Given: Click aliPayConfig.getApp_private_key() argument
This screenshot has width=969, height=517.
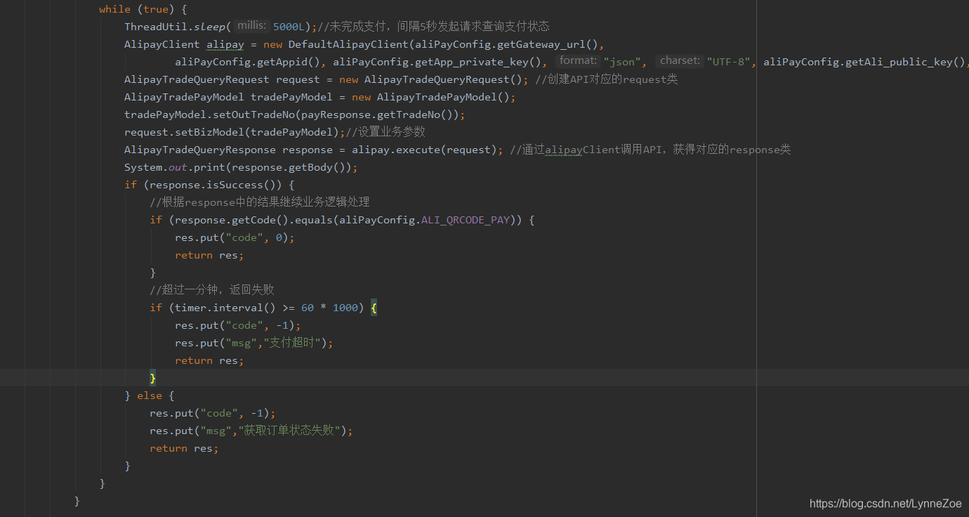Looking at the screenshot, I should click(437, 62).
